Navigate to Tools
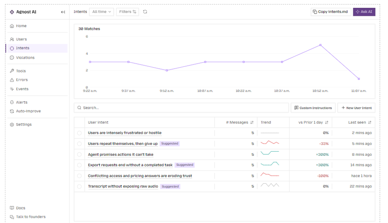The width and height of the screenshot is (388, 223). click(x=36, y=71)
